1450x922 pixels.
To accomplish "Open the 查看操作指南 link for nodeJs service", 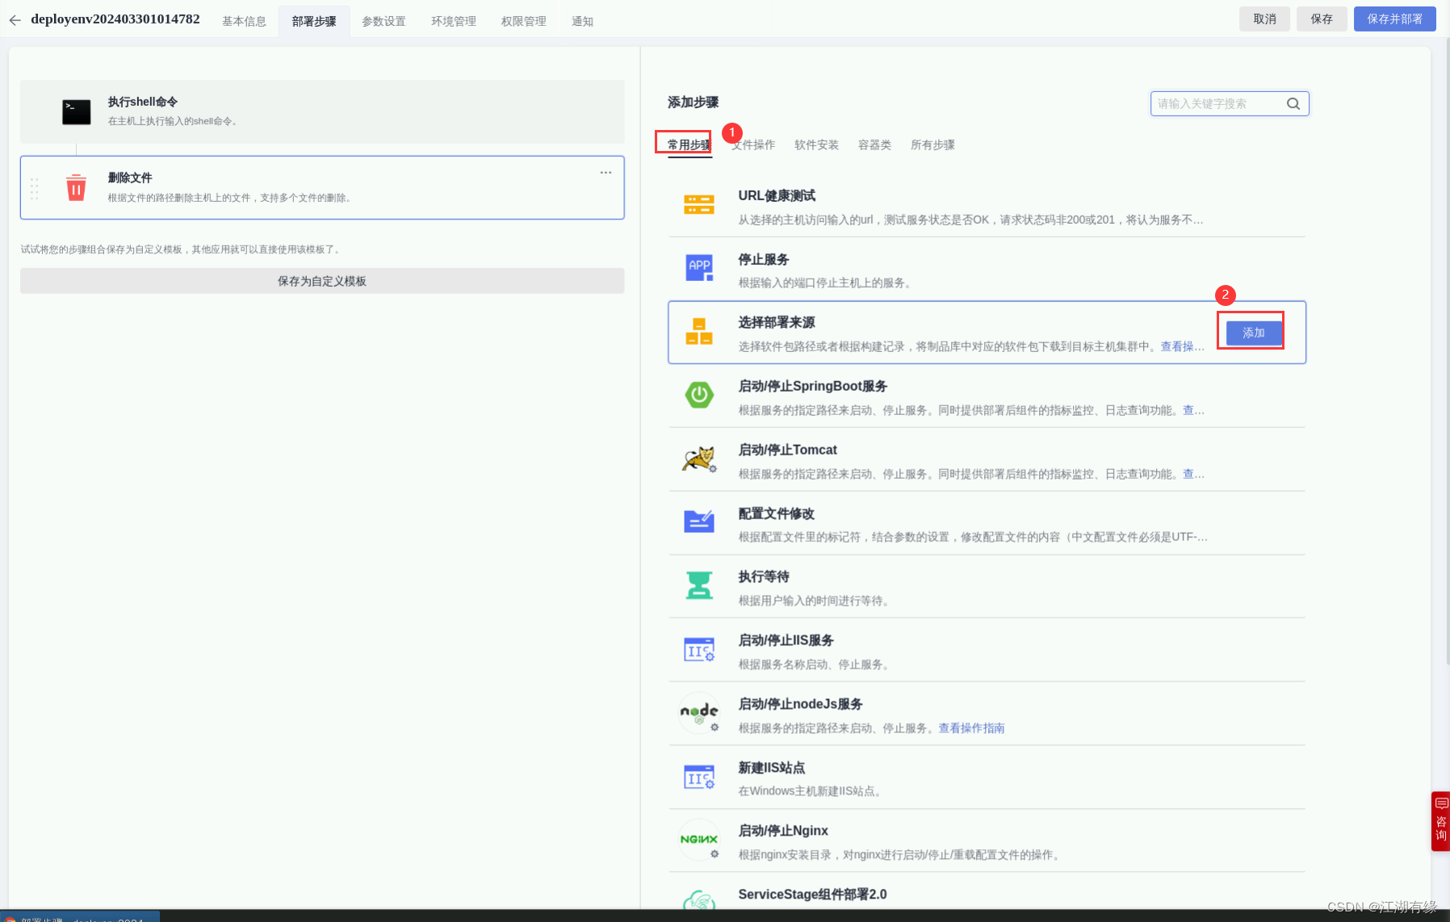I will pyautogui.click(x=971, y=727).
